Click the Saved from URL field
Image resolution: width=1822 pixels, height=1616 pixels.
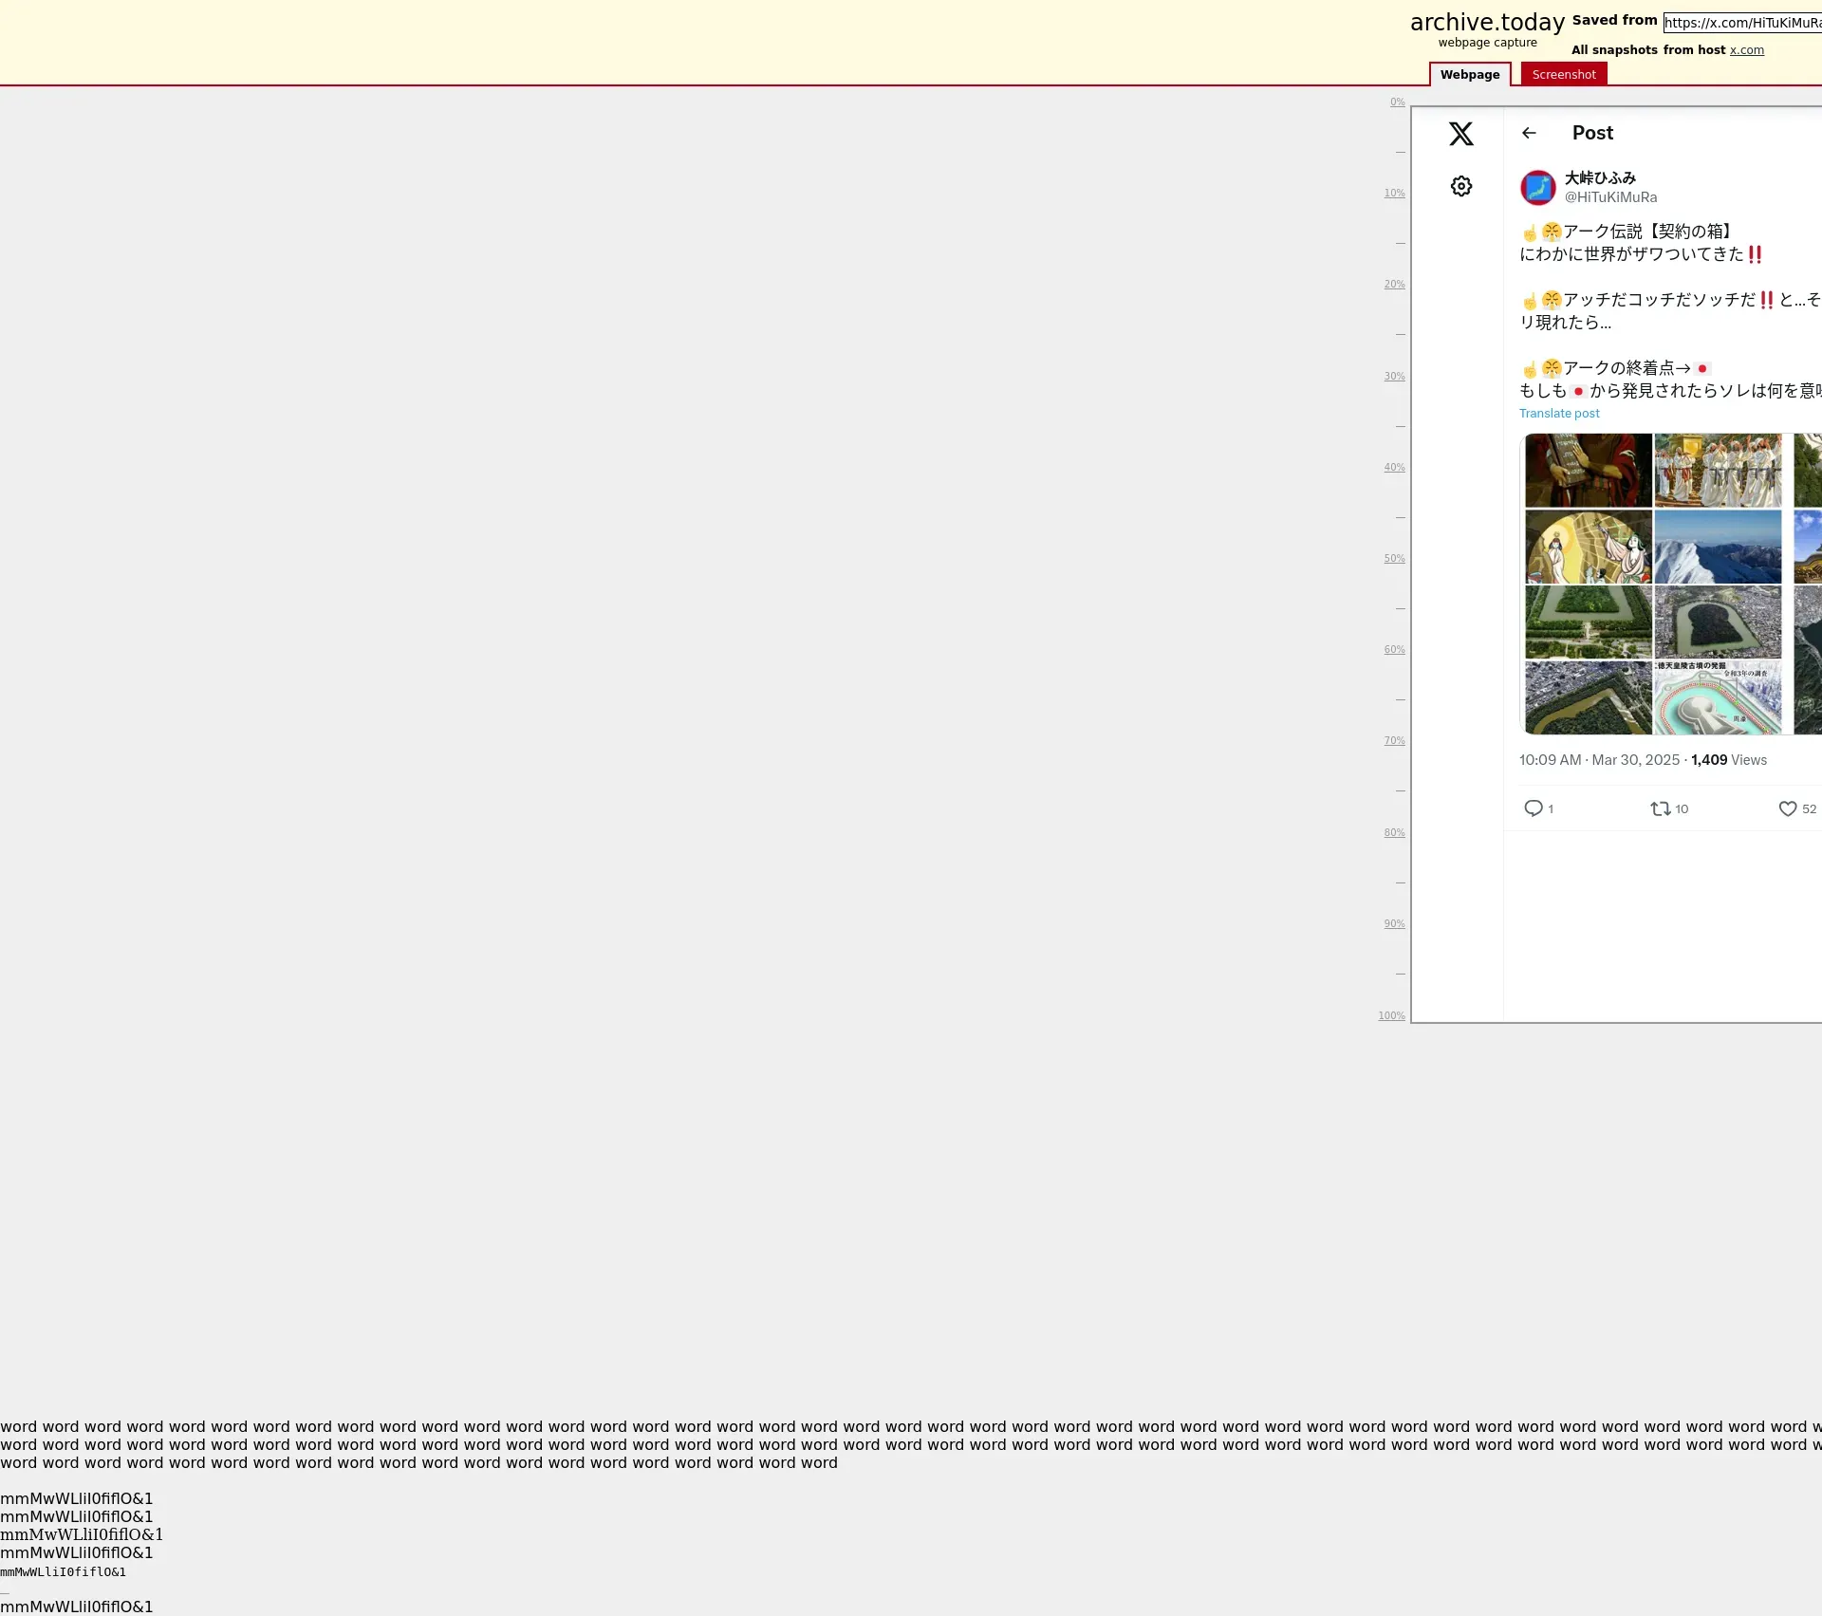(1741, 23)
